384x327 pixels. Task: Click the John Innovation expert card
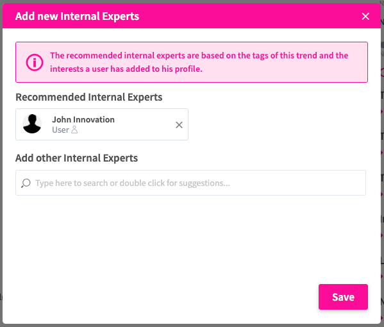(x=102, y=124)
